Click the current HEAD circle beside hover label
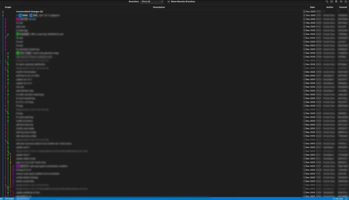 coord(17,15)
